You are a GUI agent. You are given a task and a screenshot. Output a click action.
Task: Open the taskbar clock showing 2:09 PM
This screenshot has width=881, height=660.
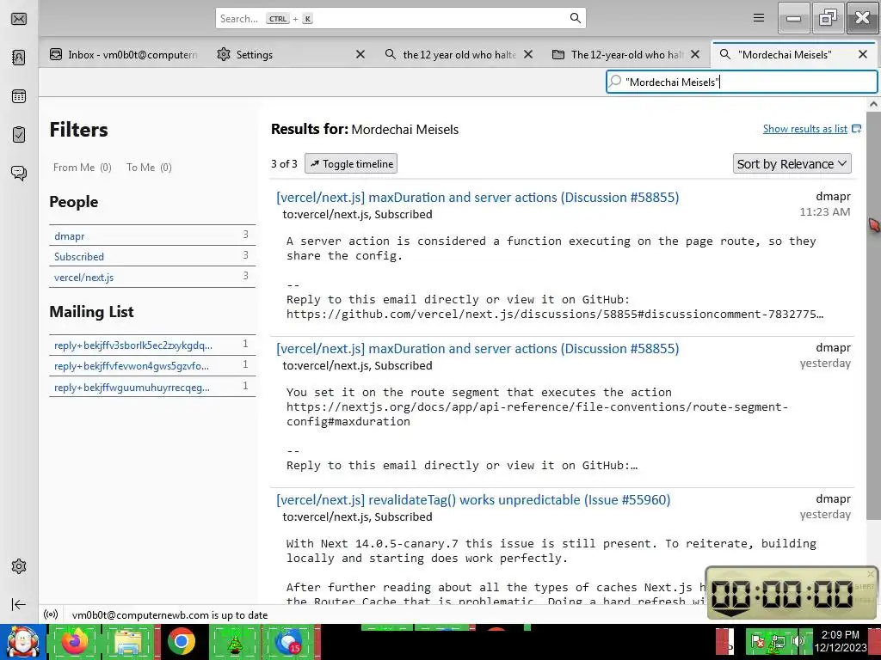[840, 641]
